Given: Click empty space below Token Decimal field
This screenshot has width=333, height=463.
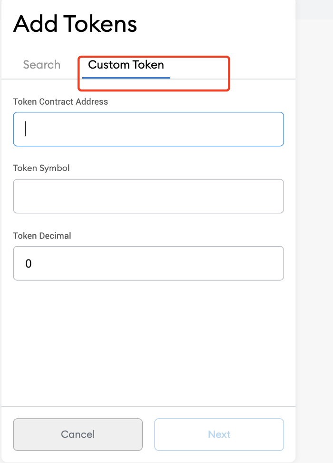Looking at the screenshot, I should coord(148,342).
